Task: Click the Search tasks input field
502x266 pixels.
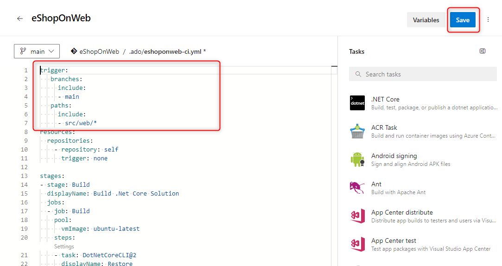Action: coord(423,74)
